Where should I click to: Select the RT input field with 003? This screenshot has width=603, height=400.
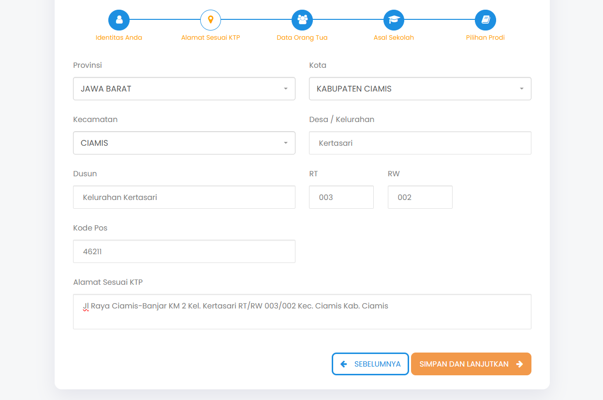341,197
